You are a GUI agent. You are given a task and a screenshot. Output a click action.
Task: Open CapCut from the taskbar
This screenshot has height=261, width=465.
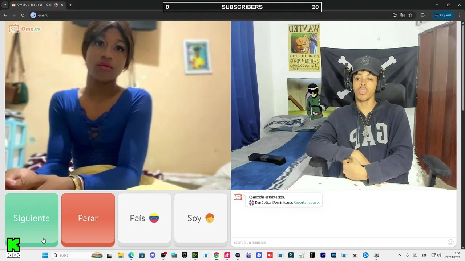pos(355,255)
